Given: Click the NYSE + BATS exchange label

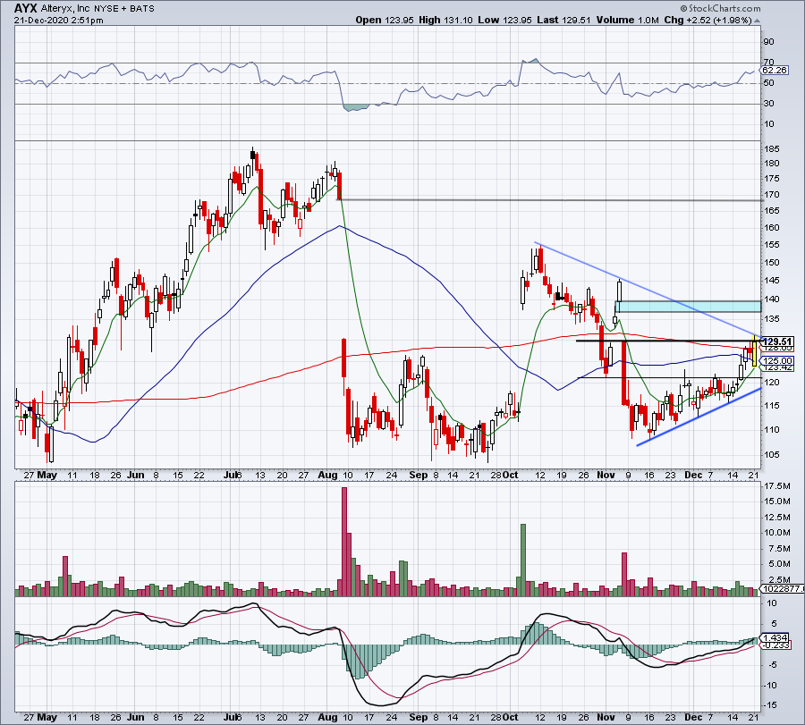Looking at the screenshot, I should [124, 9].
